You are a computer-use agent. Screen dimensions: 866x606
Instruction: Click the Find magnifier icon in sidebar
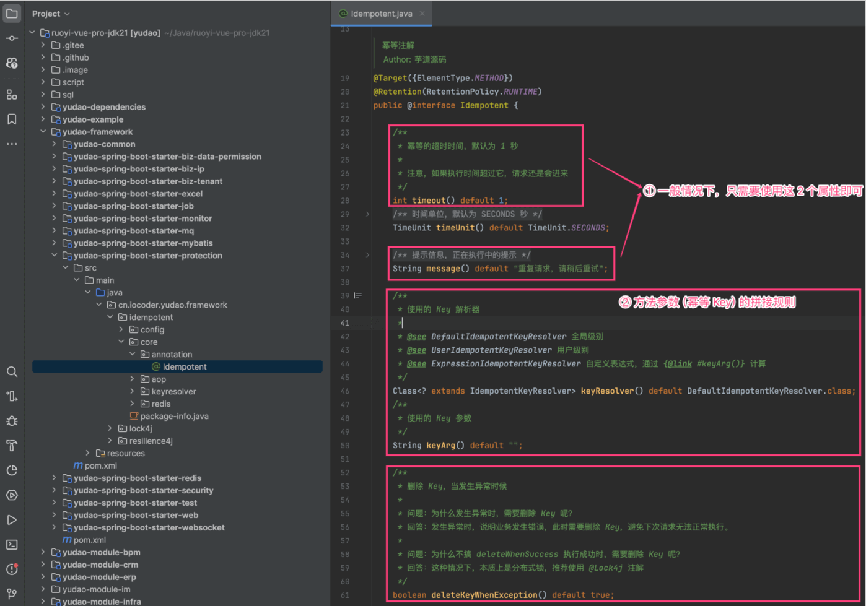tap(12, 371)
